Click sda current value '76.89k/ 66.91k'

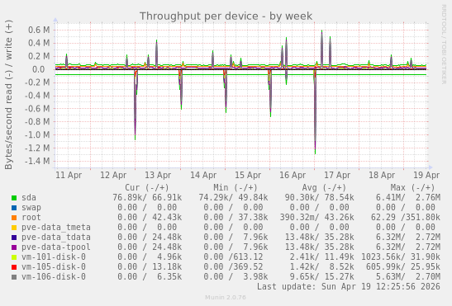point(147,198)
